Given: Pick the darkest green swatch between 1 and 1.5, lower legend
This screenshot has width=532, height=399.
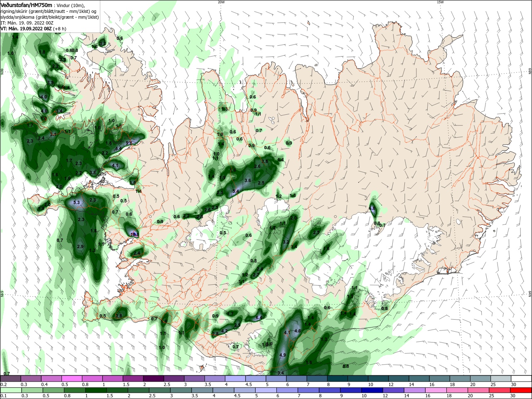Looking at the screenshot, I should 96,390.
